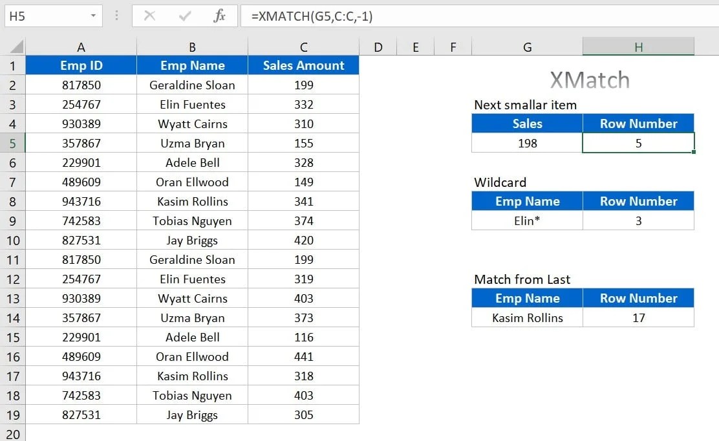Viewport: 719px width, 441px height.
Task: Click Row Number header above 17
Action: 638,299
